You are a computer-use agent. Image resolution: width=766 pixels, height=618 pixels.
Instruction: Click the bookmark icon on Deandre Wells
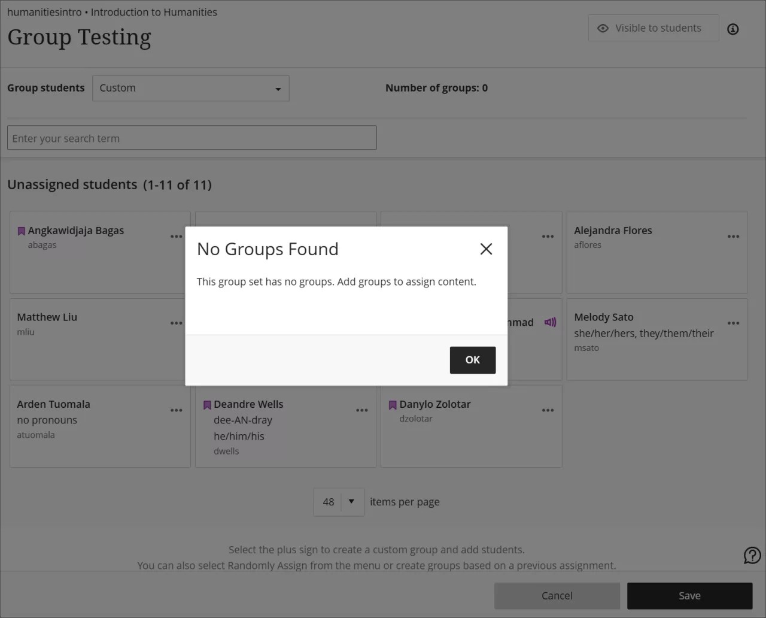click(206, 404)
